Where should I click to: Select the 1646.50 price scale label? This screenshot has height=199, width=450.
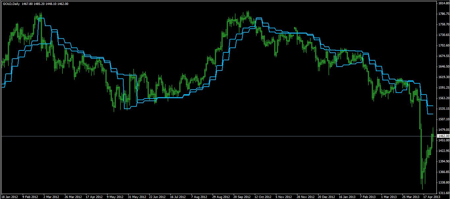pos(443,67)
